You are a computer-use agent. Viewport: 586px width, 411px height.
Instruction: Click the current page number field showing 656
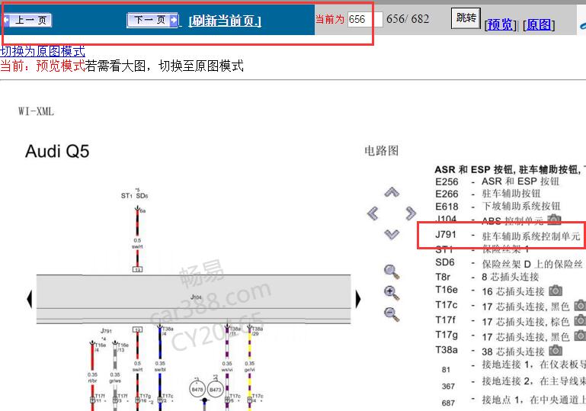(x=365, y=19)
